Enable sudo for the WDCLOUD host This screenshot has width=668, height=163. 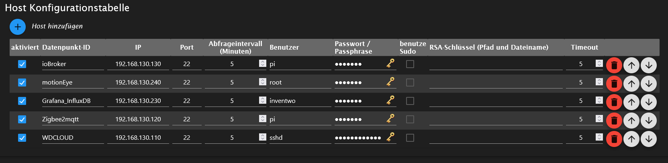click(410, 138)
